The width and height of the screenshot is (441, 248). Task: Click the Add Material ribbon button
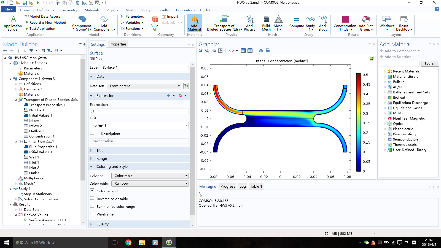point(194,23)
